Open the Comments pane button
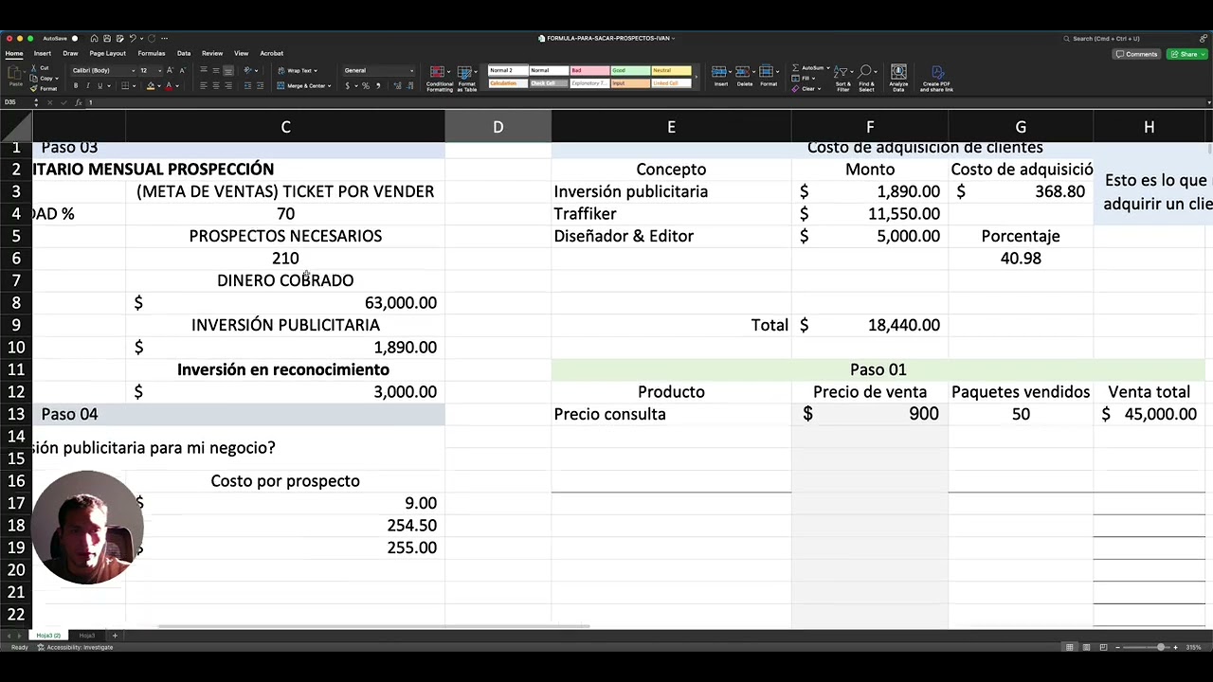Screen dimensions: 1213x682 [x=1137, y=54]
